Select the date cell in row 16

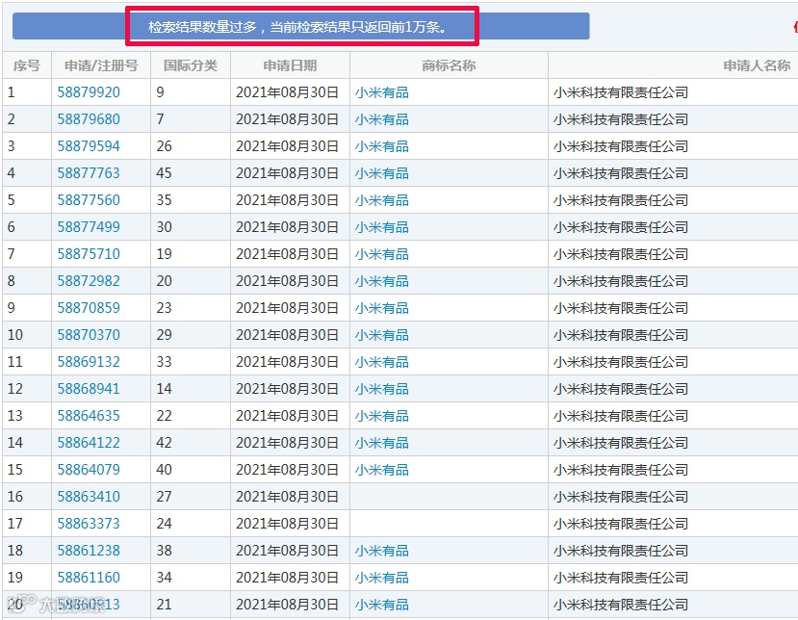click(288, 497)
